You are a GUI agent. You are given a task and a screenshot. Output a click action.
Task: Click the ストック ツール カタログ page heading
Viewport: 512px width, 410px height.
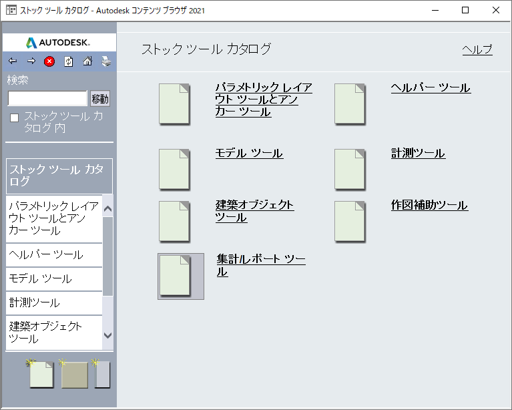pyautogui.click(x=206, y=49)
